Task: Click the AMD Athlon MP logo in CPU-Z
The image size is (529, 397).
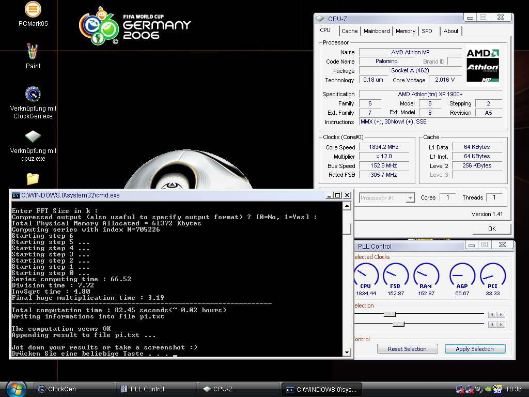Action: pos(483,66)
